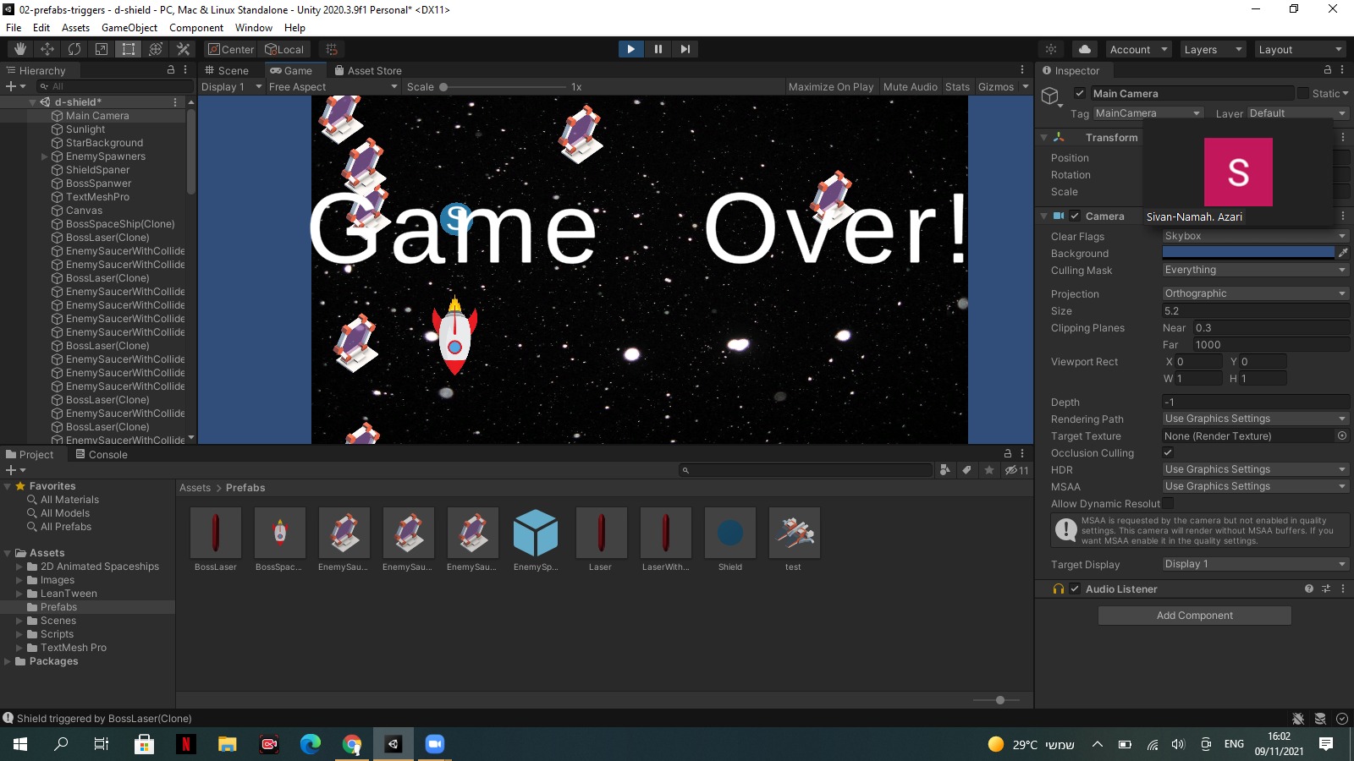
Task: Disable the Audio Listener component
Action: pyautogui.click(x=1076, y=589)
